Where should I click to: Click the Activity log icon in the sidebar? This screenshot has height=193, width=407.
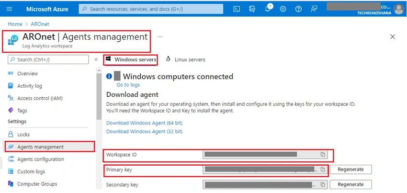click(11, 86)
